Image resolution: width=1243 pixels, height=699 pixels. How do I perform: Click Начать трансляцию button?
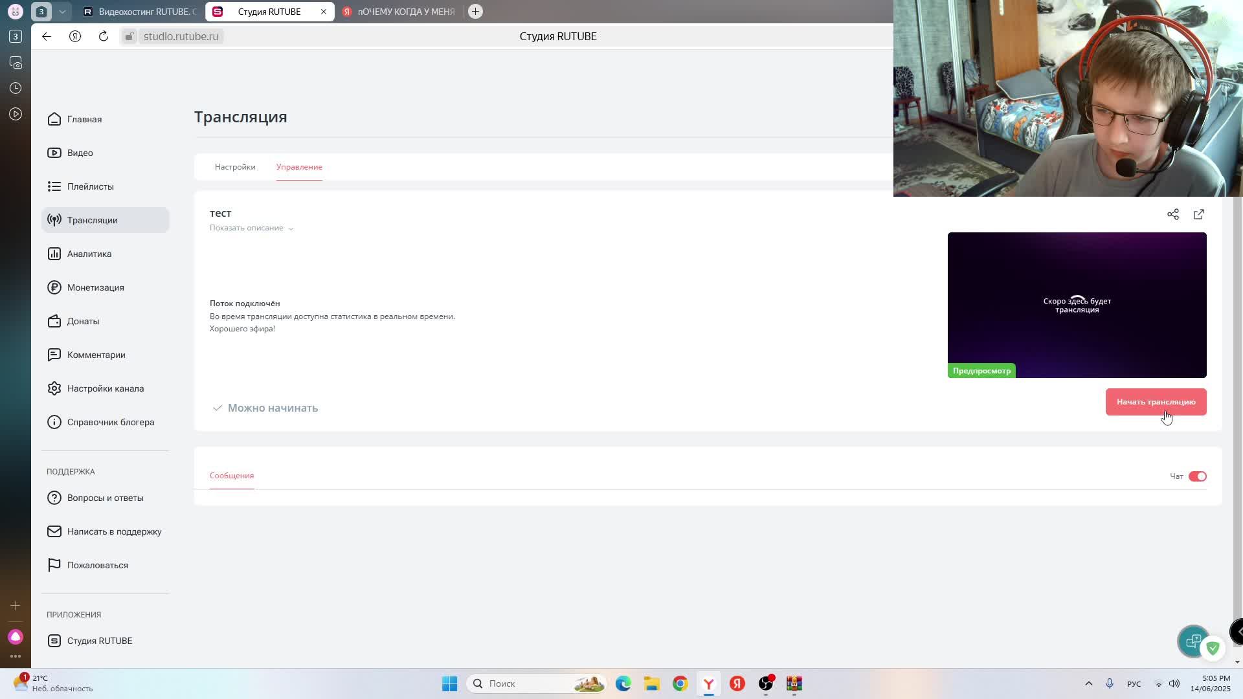click(1156, 402)
